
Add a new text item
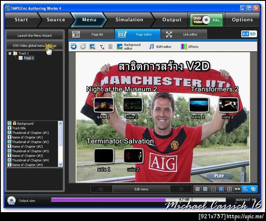(x=102, y=47)
